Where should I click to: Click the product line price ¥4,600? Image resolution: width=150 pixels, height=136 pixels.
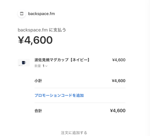(119, 60)
